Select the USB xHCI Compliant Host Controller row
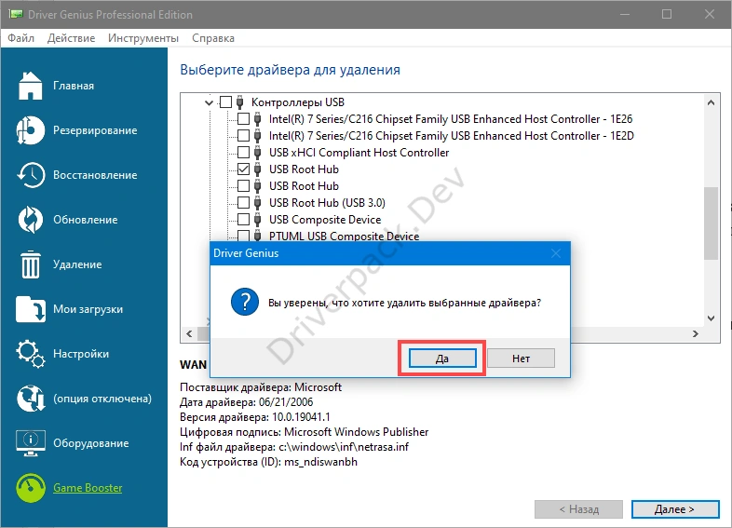The height and width of the screenshot is (528, 732). coord(359,153)
